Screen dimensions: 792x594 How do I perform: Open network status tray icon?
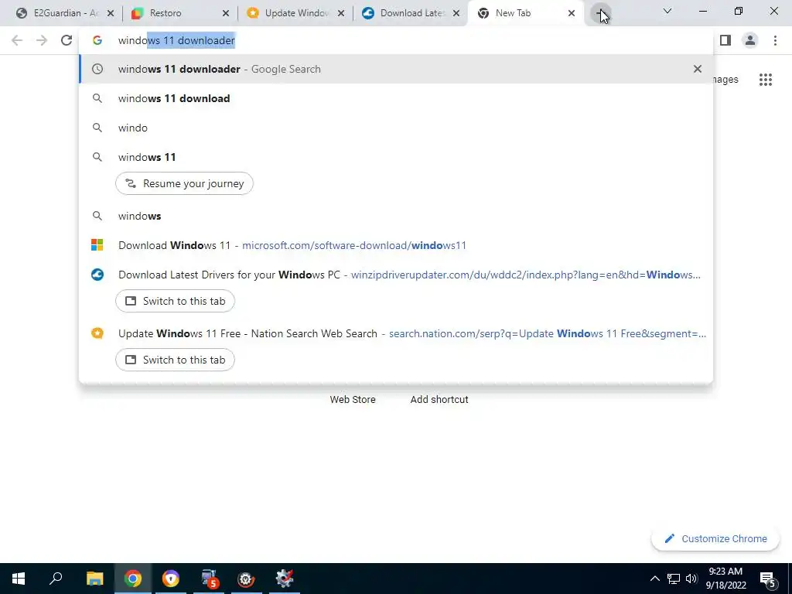pyautogui.click(x=673, y=579)
